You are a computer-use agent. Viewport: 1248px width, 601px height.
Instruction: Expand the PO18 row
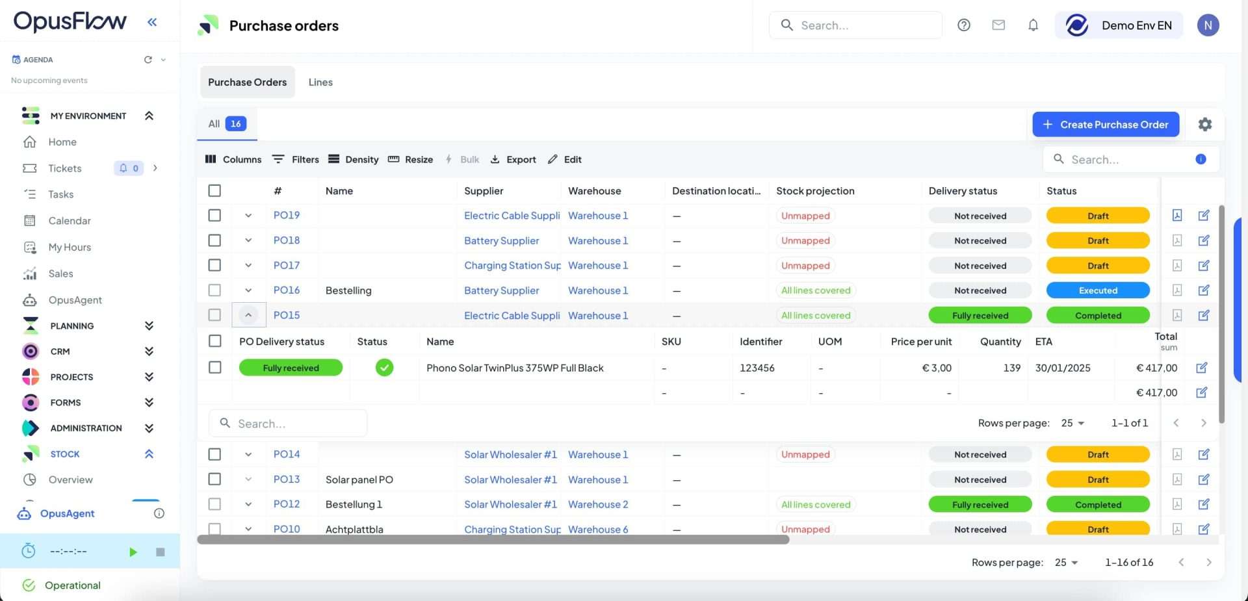pyautogui.click(x=248, y=240)
